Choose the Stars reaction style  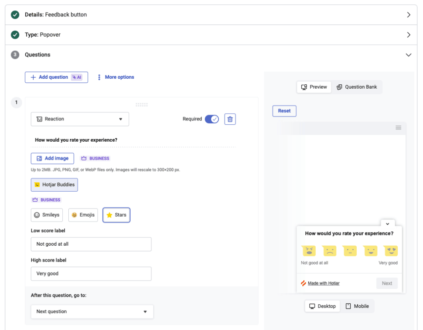[117, 215]
